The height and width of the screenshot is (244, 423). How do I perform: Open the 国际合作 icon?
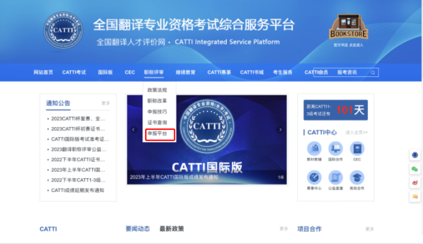[x=336, y=149]
